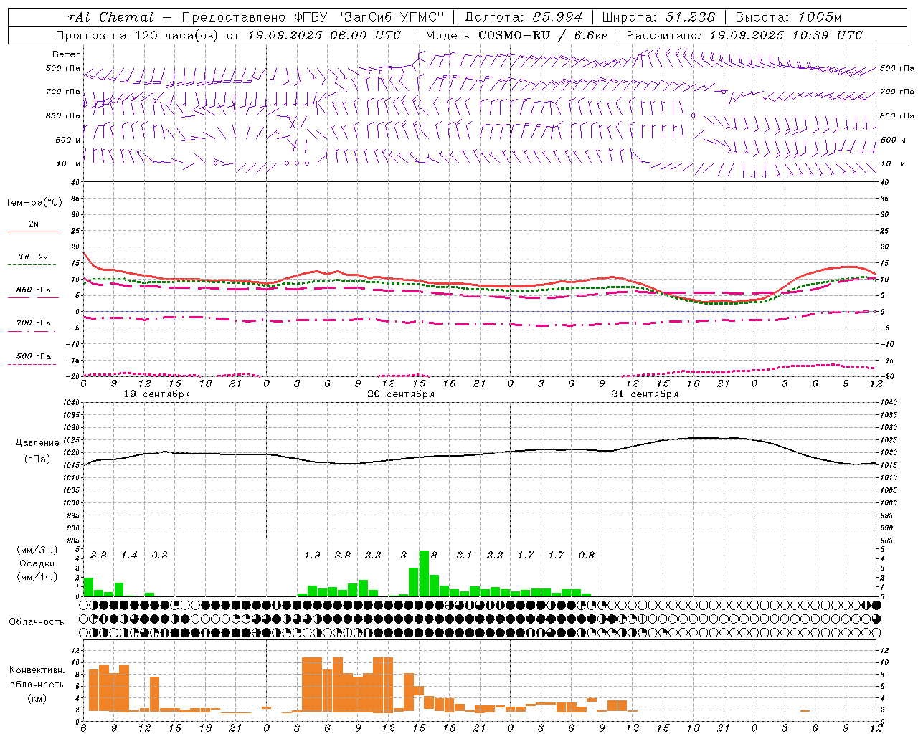Screen dimensions: 918x734
Task: Select the provider text ЗапСиб УГМС
Action: pos(390,17)
